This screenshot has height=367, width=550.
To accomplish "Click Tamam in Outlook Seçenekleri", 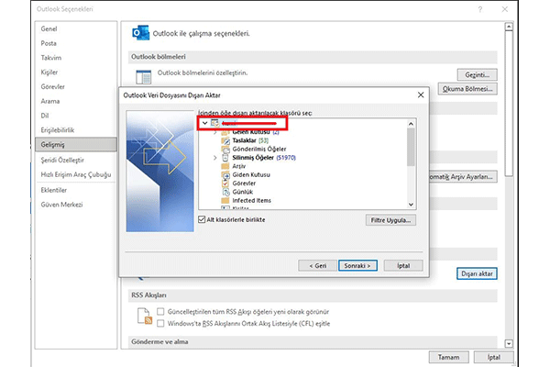I will coord(448,357).
